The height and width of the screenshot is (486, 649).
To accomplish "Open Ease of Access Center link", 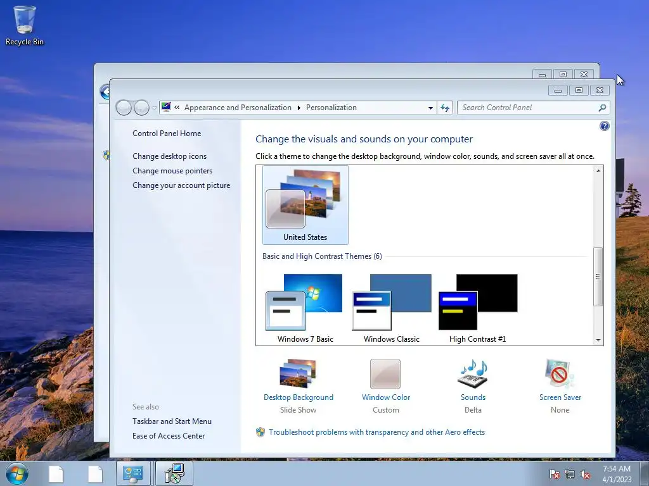I will click(169, 436).
